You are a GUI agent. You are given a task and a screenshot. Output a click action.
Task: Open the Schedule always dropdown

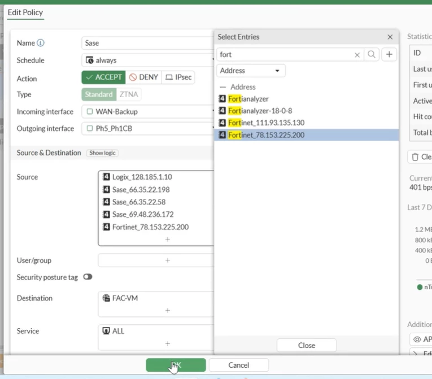coord(148,60)
